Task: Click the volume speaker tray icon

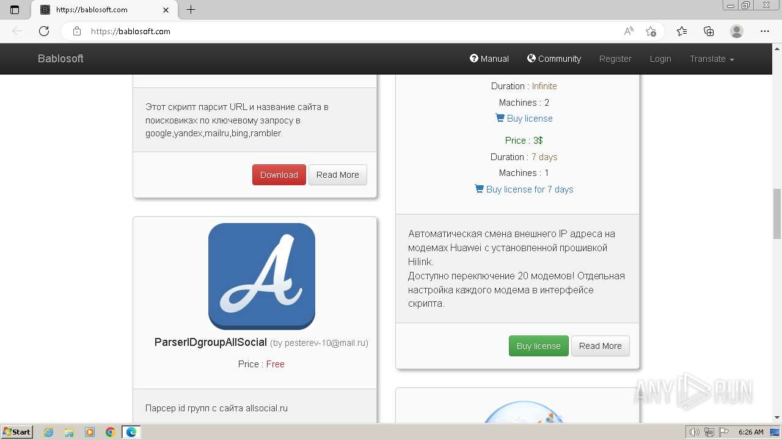Action: [695, 432]
